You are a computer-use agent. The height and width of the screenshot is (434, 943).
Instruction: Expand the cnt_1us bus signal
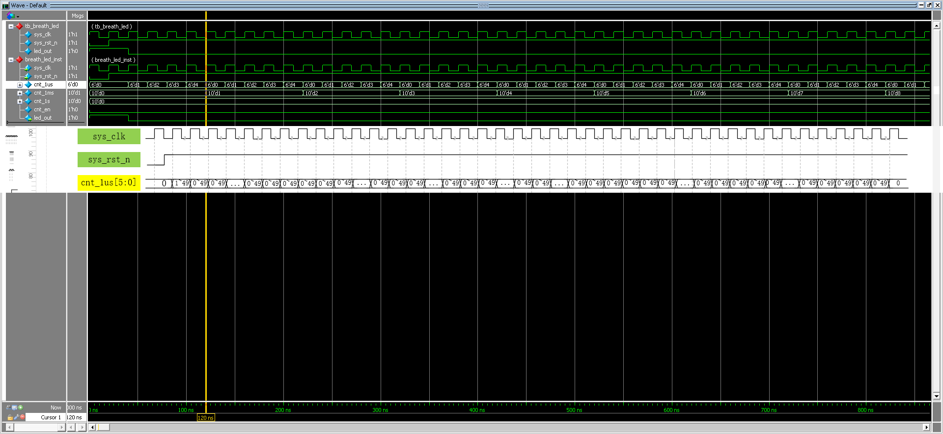20,85
